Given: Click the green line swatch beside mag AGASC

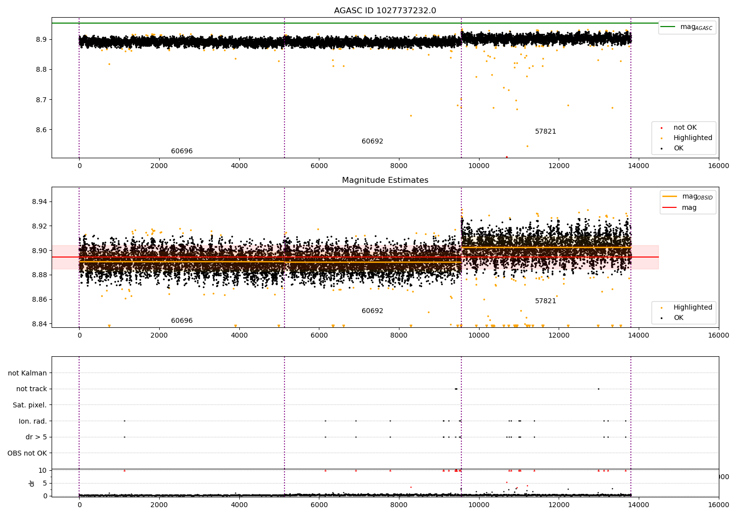Looking at the screenshot, I should [x=668, y=27].
